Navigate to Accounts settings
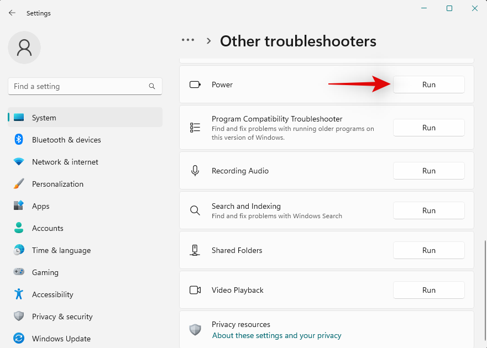This screenshot has width=487, height=348. [85, 228]
